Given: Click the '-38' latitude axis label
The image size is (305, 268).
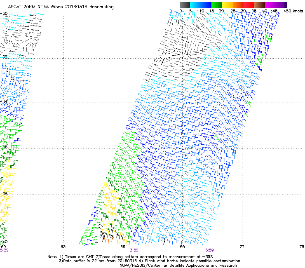Looking at the screenshot, I should tap(4, 194).
